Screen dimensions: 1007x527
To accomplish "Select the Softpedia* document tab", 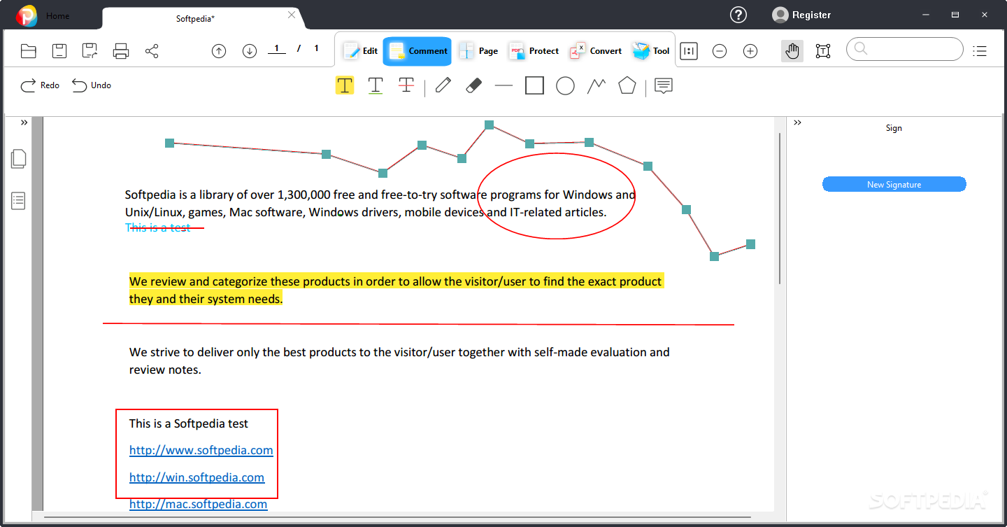I will coord(195,18).
